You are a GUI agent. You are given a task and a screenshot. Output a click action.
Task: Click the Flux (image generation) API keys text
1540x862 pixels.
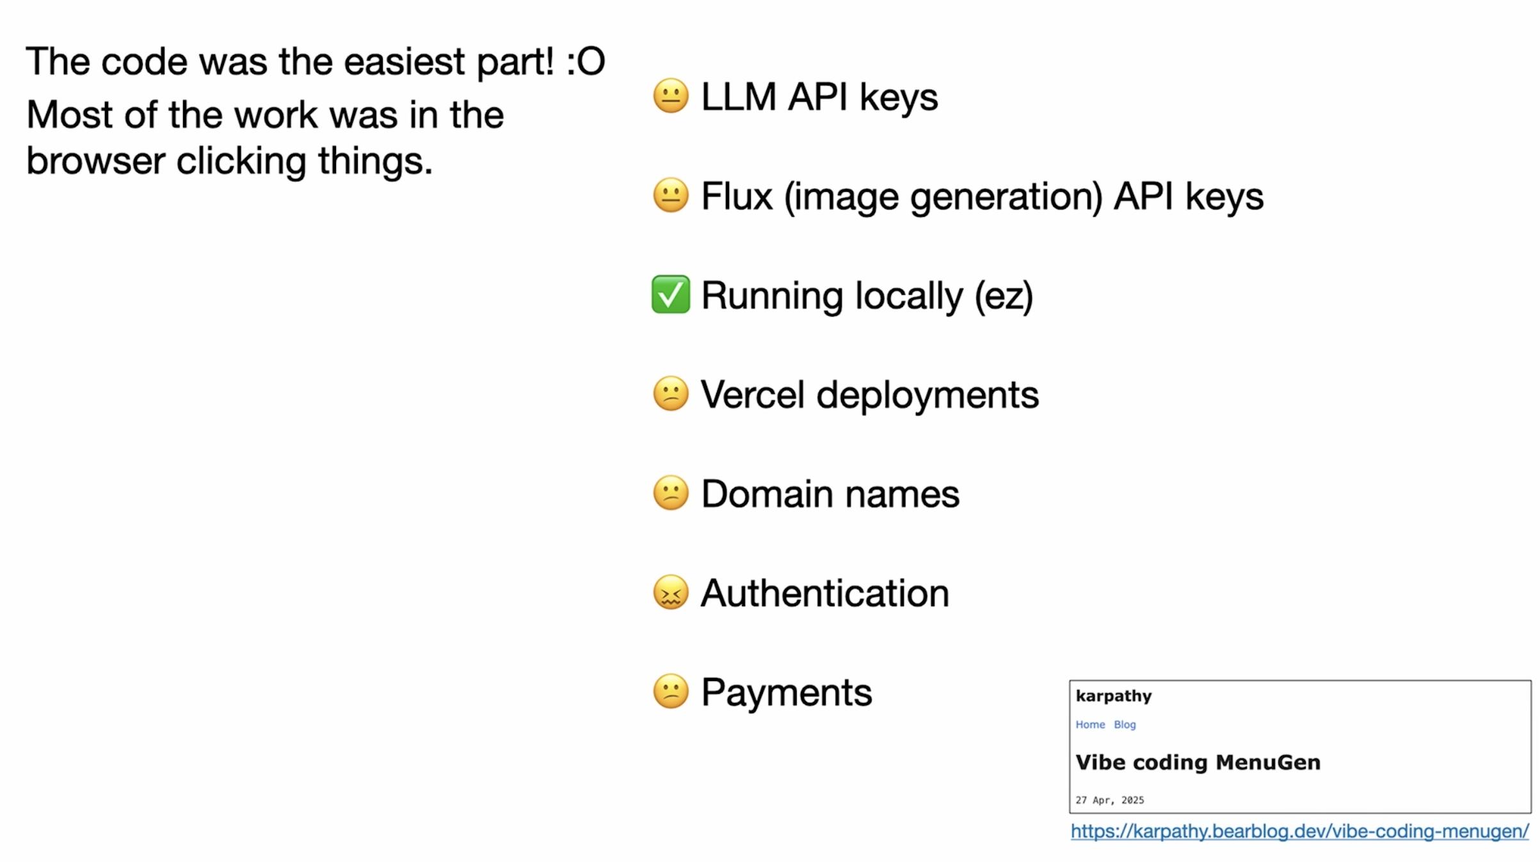coord(982,196)
